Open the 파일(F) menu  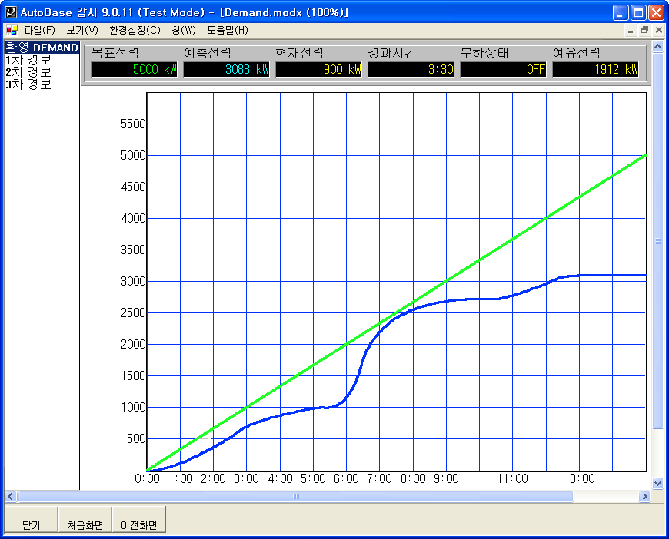tap(39, 31)
